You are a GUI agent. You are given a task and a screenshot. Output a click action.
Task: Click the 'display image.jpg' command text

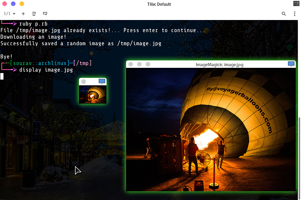tap(46, 70)
